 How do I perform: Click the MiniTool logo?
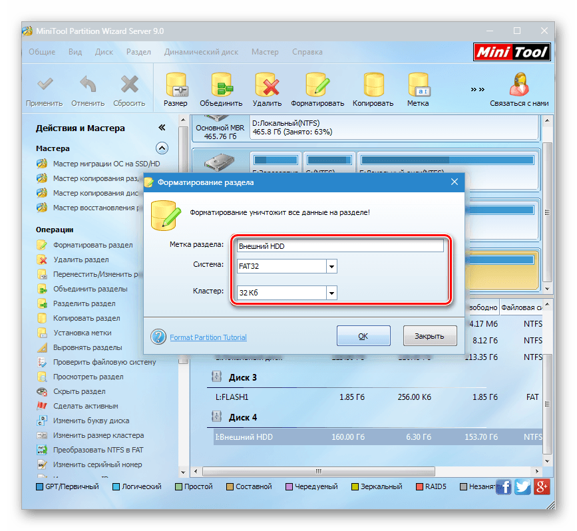(512, 53)
